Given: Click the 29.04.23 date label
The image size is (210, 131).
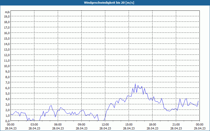Looking at the screenshot, I should point(199,128).
